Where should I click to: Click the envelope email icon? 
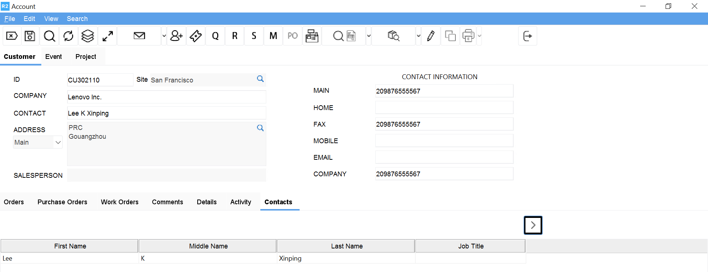[139, 36]
